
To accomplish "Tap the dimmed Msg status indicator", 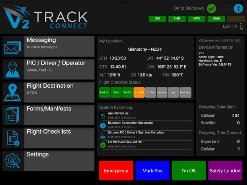I will pyautogui.click(x=236, y=19).
